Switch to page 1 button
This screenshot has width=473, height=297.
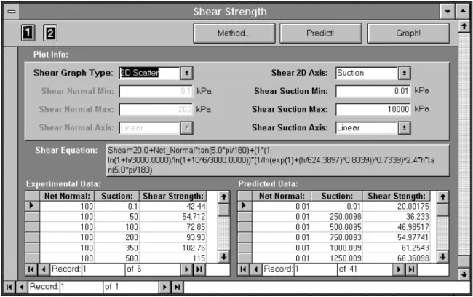pos(28,33)
